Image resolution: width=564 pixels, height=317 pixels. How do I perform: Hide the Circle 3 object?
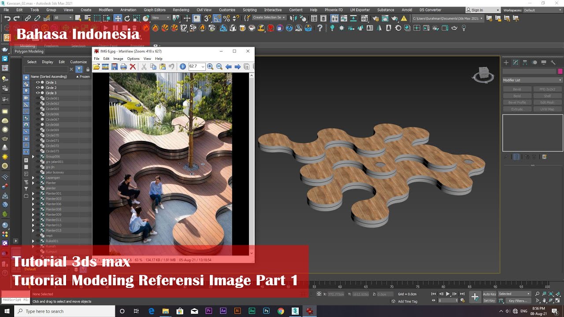[x=38, y=93]
